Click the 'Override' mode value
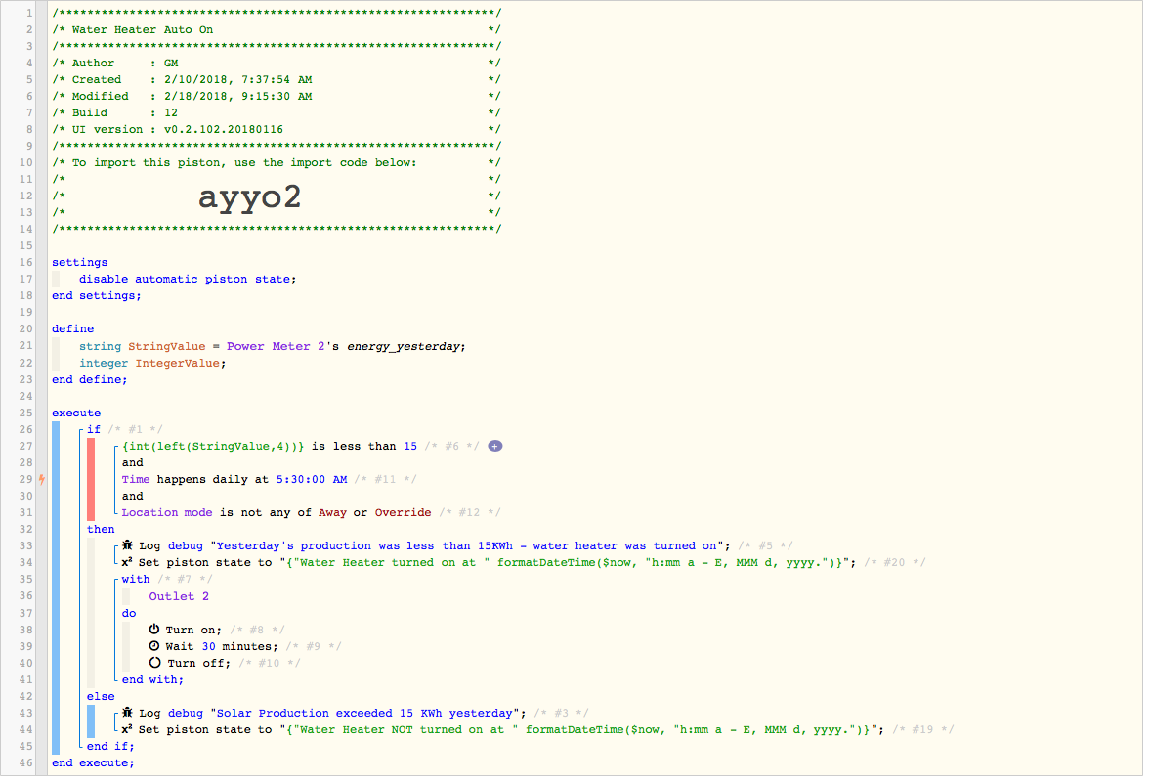The height and width of the screenshot is (784, 1151). (x=403, y=512)
